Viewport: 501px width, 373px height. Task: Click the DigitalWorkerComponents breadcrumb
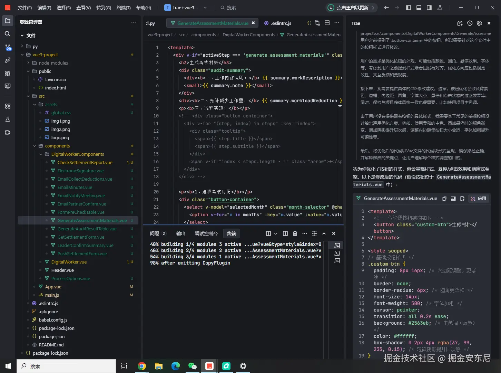pos(249,35)
